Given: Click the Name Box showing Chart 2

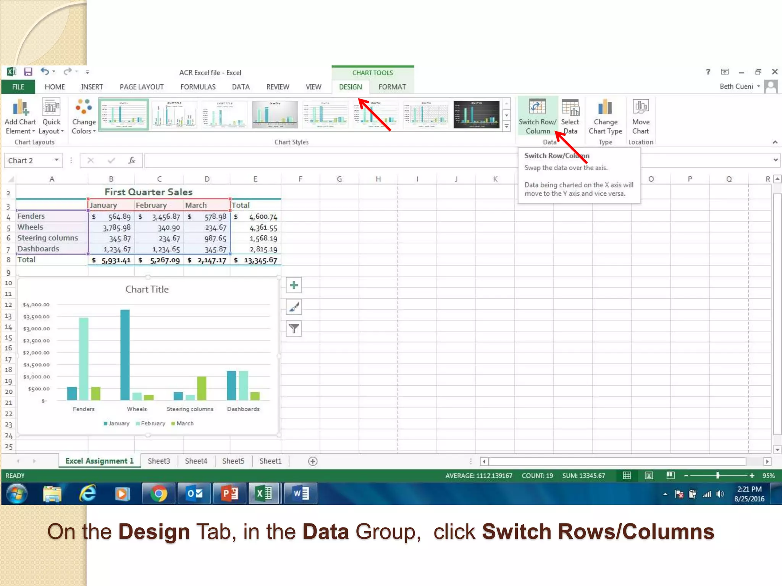Looking at the screenshot, I should coord(29,161).
